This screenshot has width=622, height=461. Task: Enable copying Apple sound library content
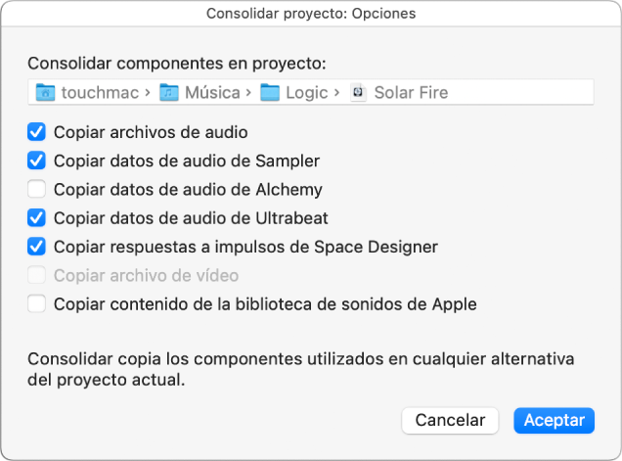tap(37, 304)
